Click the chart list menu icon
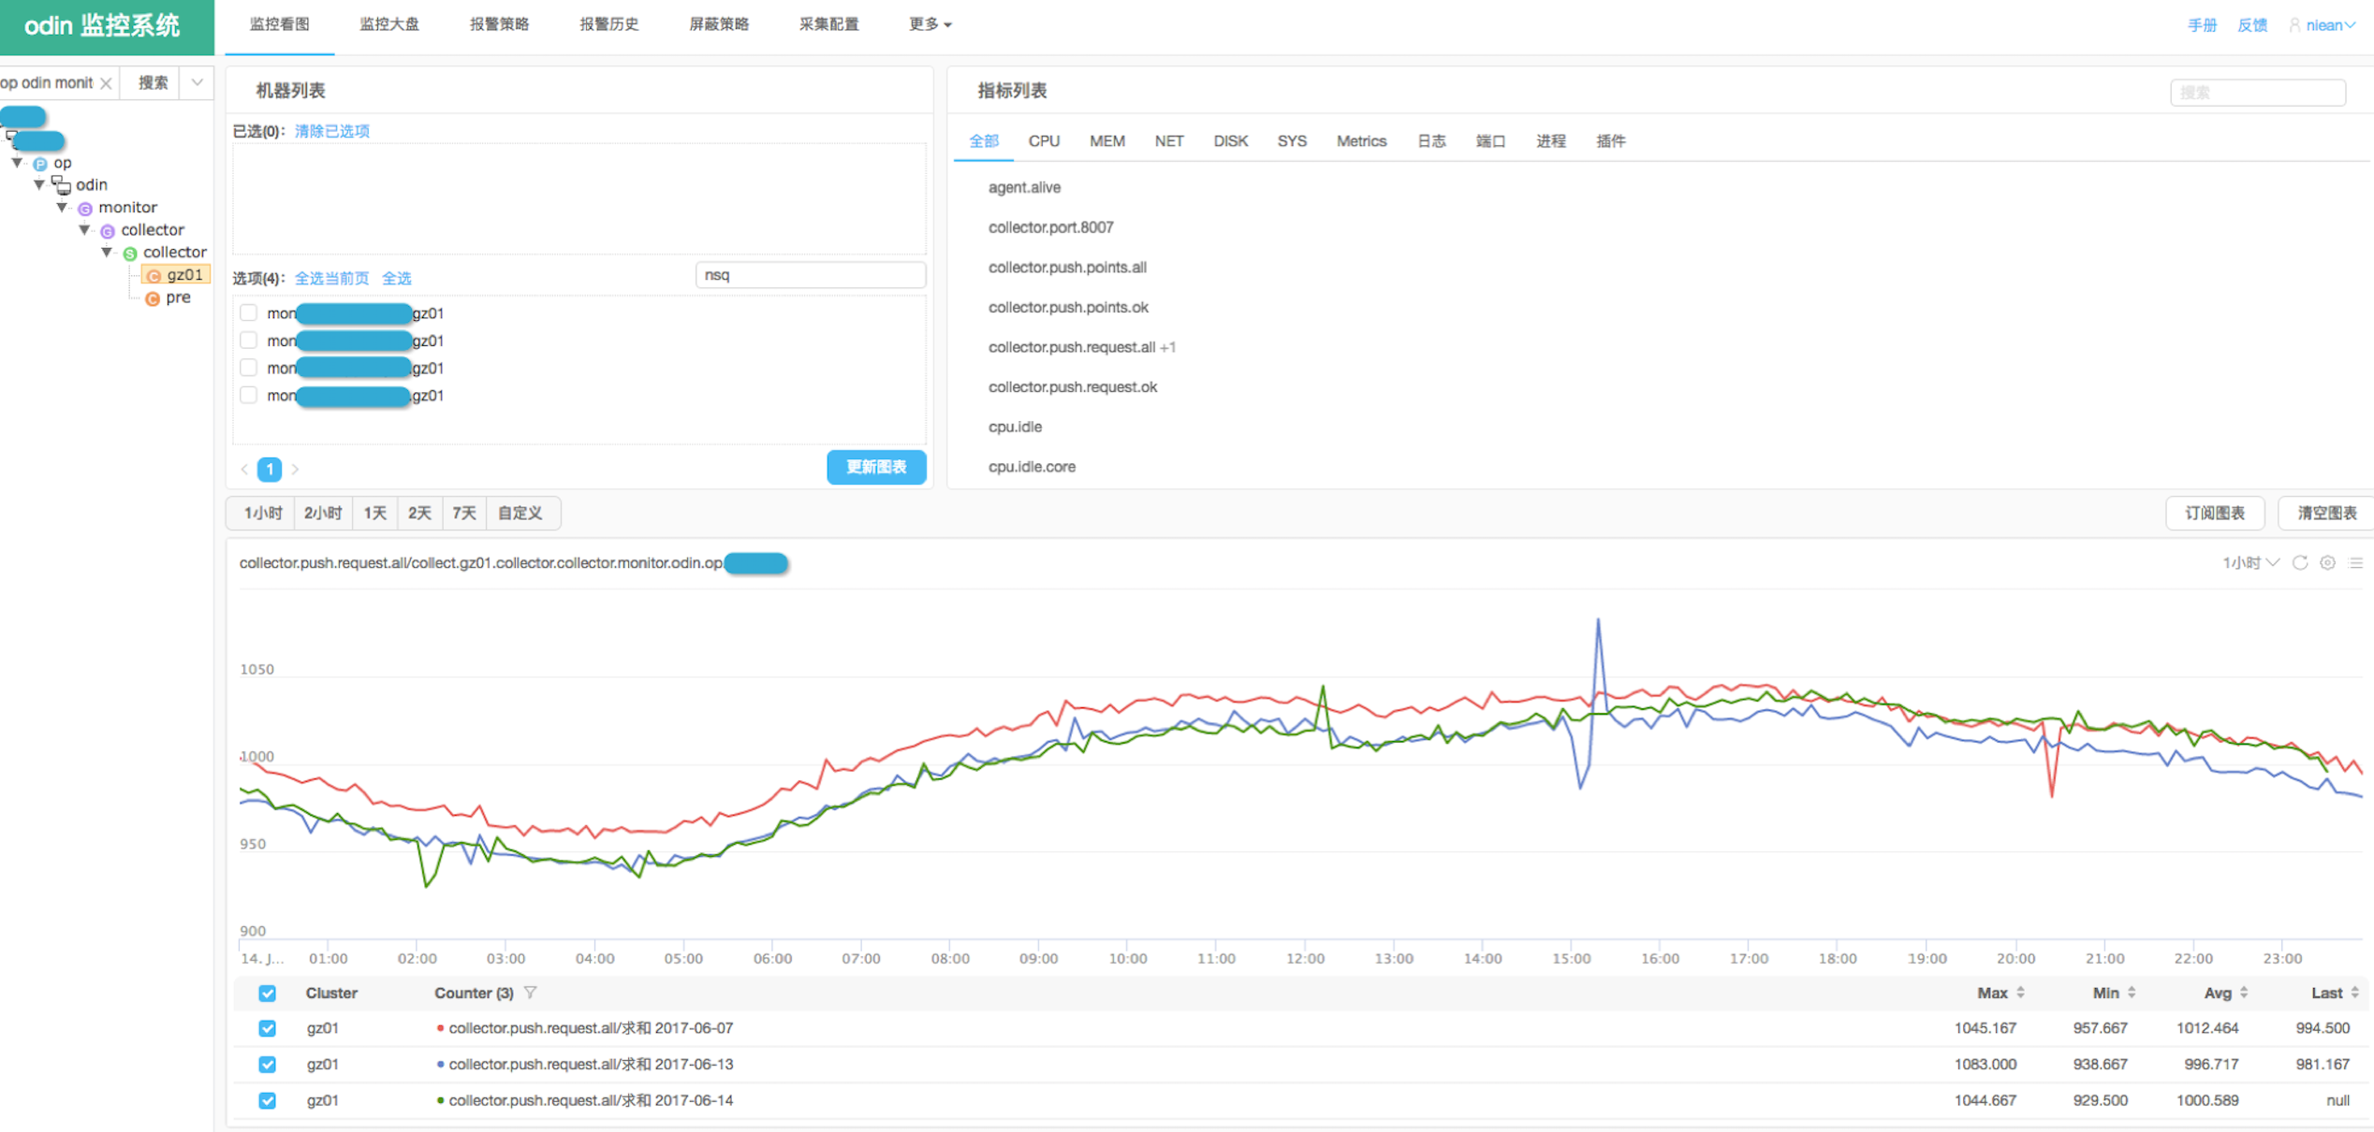Image resolution: width=2374 pixels, height=1132 pixels. (2355, 562)
